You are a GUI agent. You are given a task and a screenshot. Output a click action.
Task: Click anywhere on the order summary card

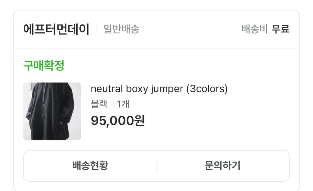pyautogui.click(x=156, y=97)
